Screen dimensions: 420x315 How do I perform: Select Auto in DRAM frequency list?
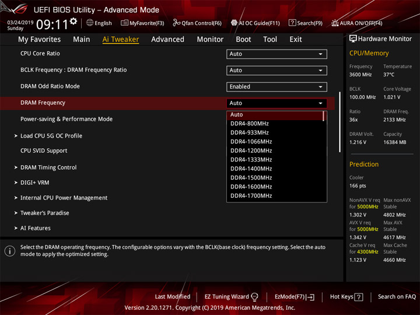coord(275,115)
